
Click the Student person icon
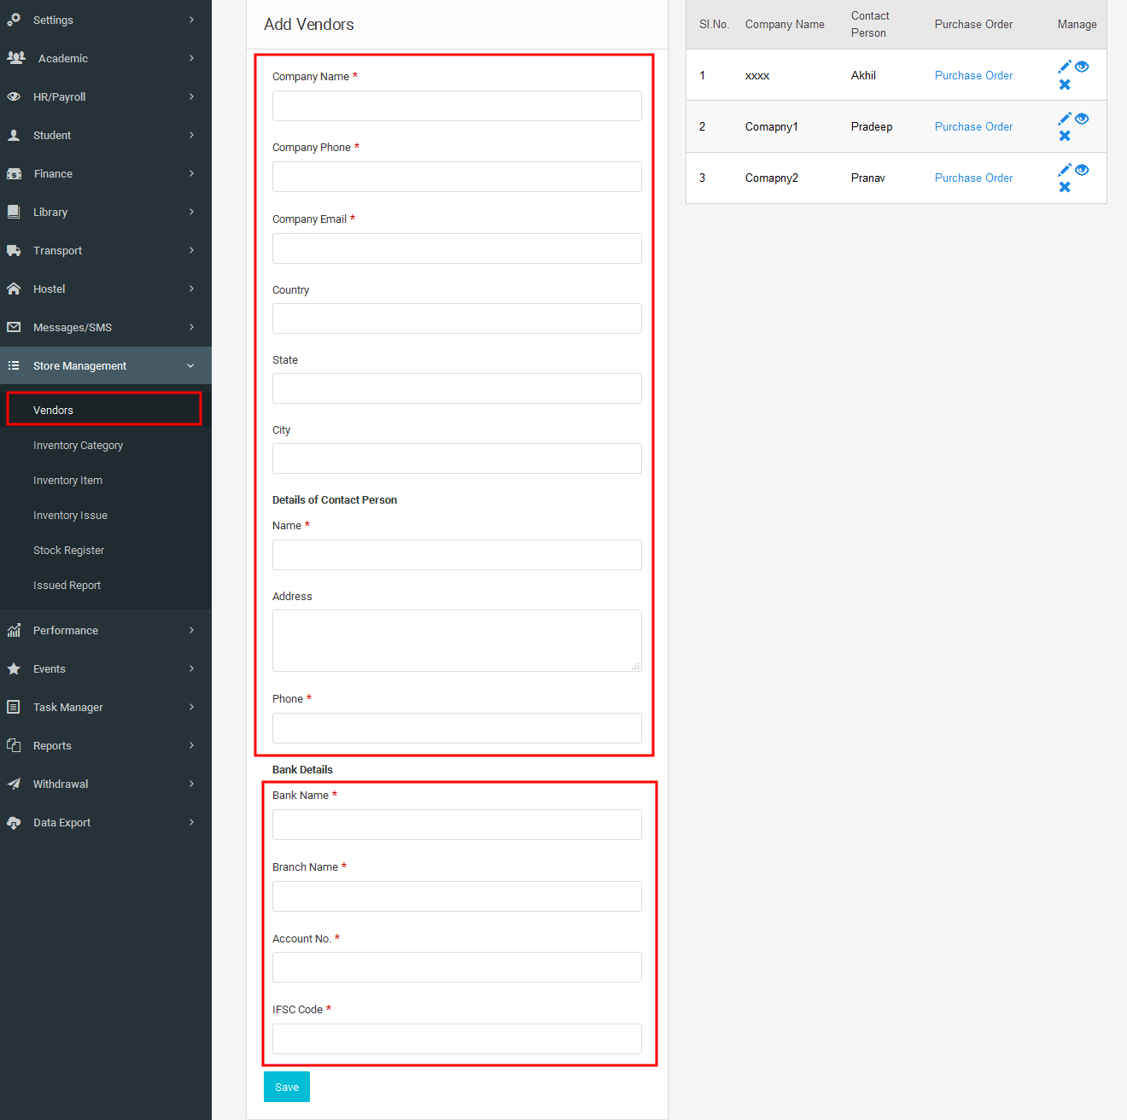(14, 135)
